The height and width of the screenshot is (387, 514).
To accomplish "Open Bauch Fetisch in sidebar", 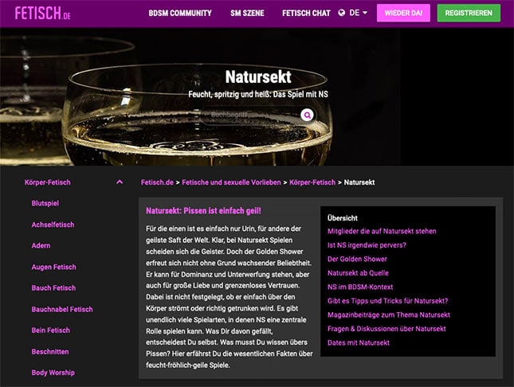I will [x=53, y=287].
